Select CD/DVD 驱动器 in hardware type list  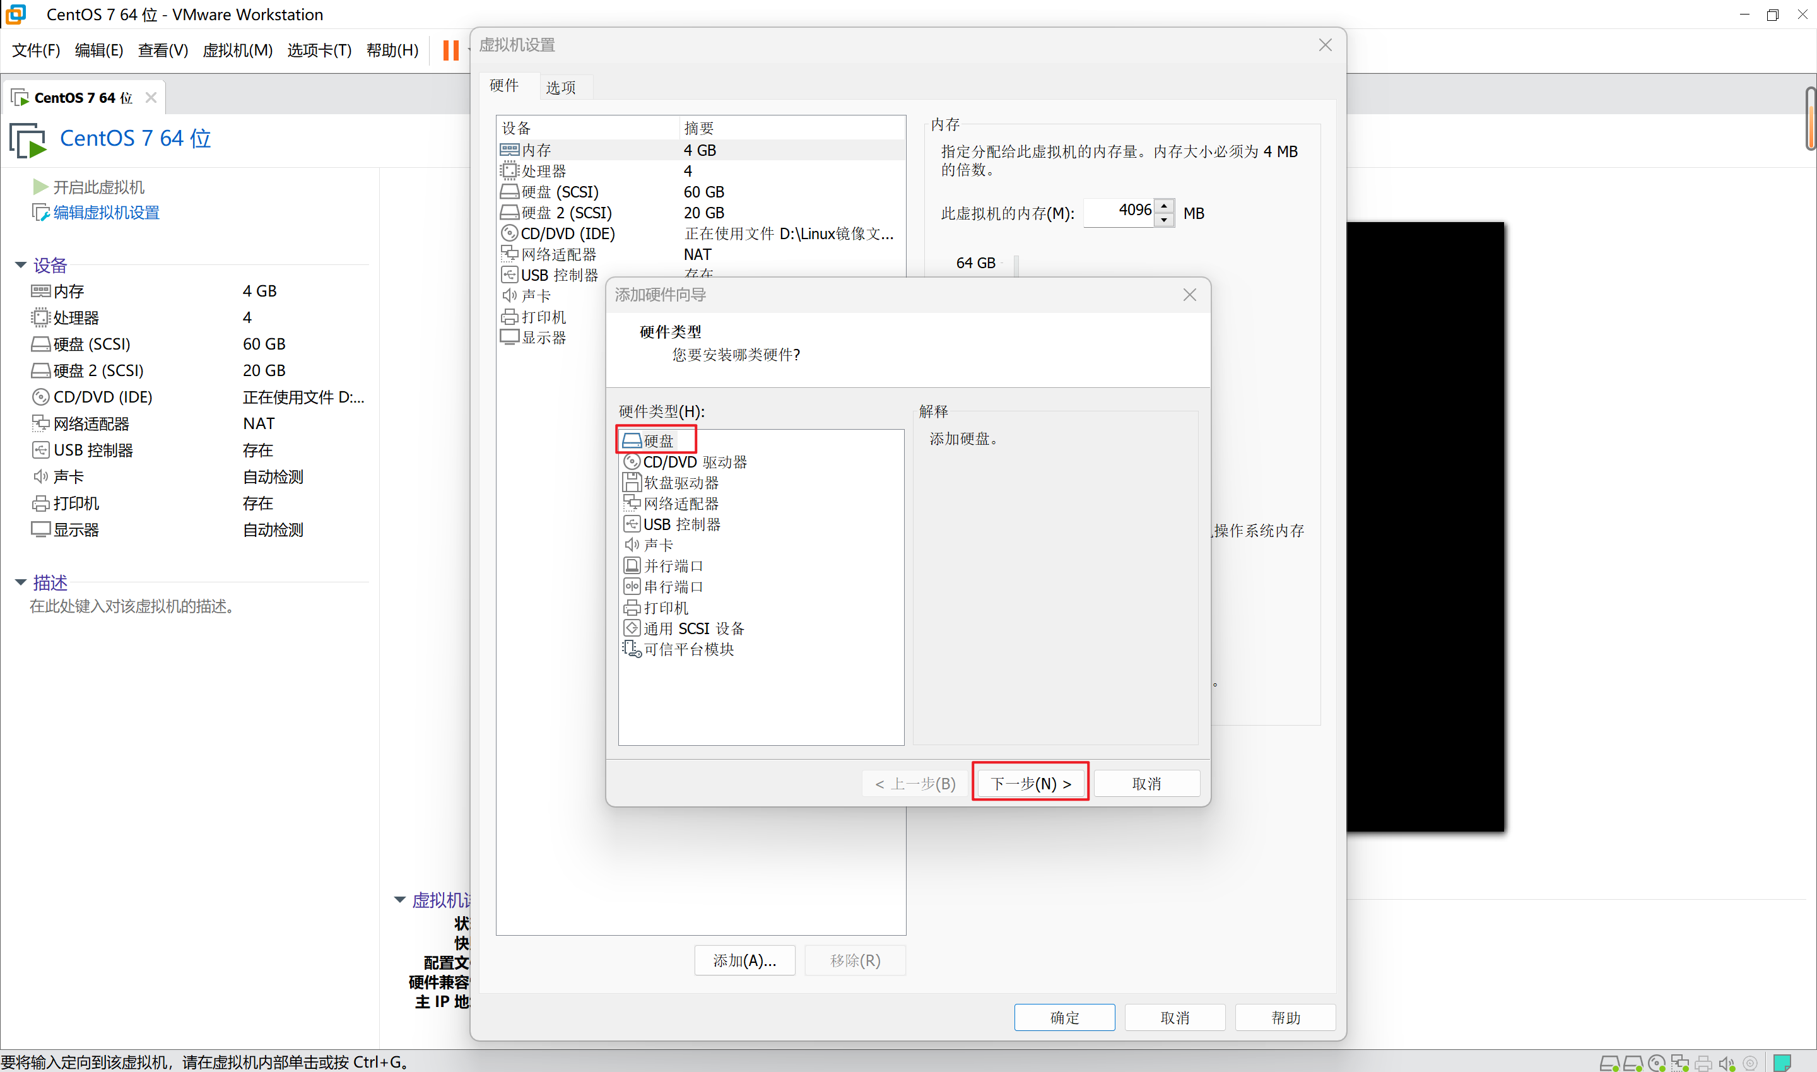coord(694,462)
